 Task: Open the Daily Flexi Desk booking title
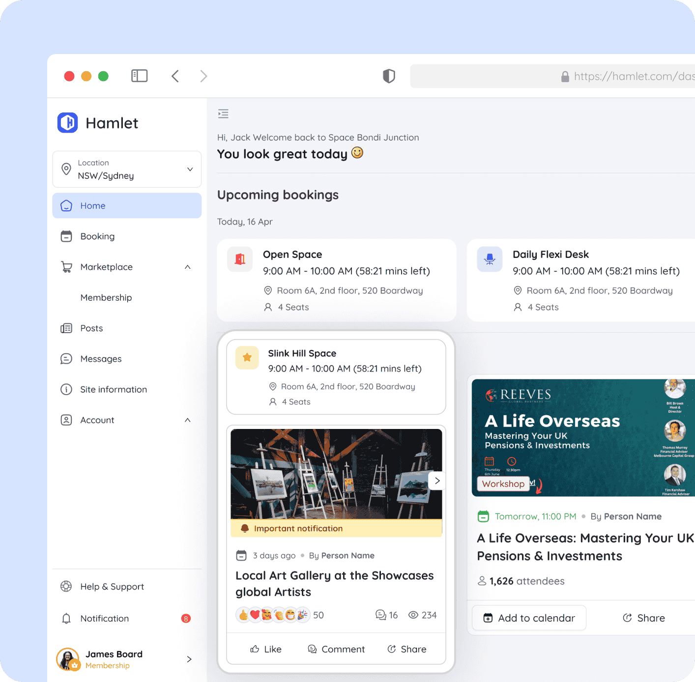550,255
